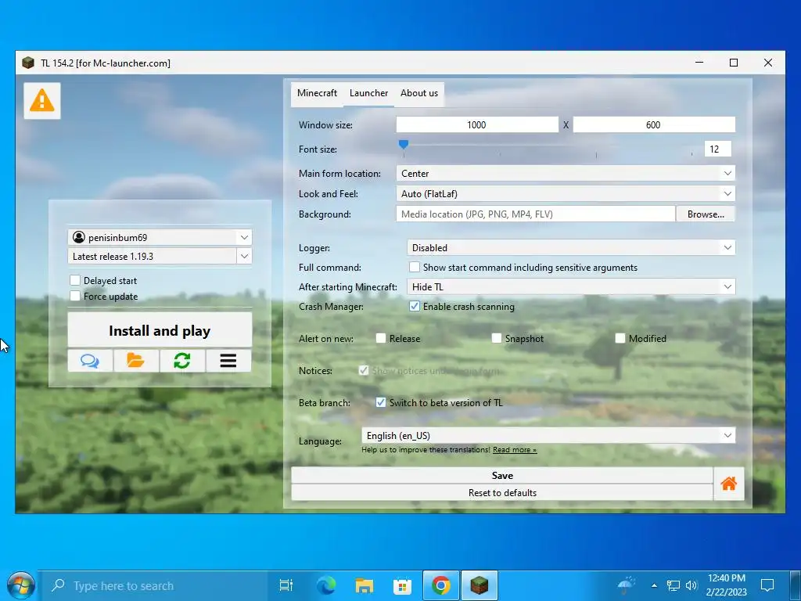The width and height of the screenshot is (801, 601).
Task: Click the TL block icon in title bar
Action: tap(28, 63)
